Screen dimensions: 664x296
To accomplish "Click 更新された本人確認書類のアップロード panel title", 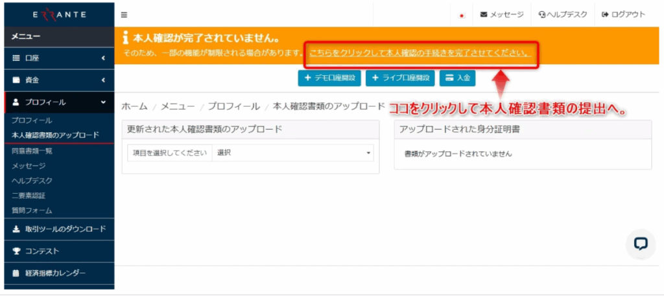I will [x=204, y=130].
